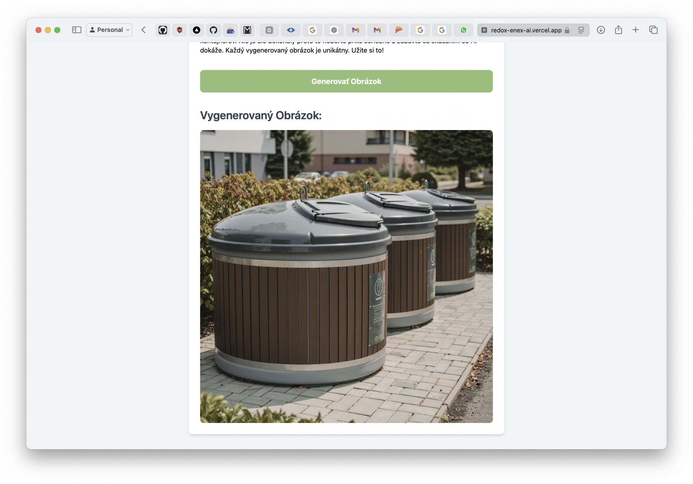Screen dimensions: 693x484
Task: Open the Personal profile dropdown
Action: [109, 30]
